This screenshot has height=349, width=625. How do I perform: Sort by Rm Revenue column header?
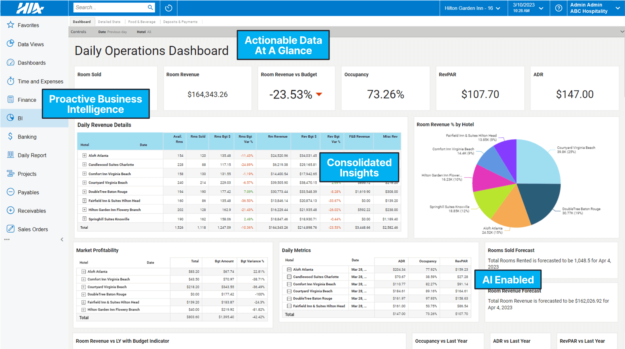coord(278,137)
